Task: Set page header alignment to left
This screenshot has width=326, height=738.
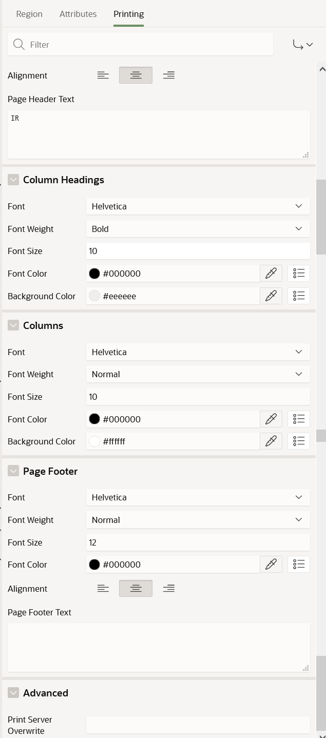Action: pos(103,75)
